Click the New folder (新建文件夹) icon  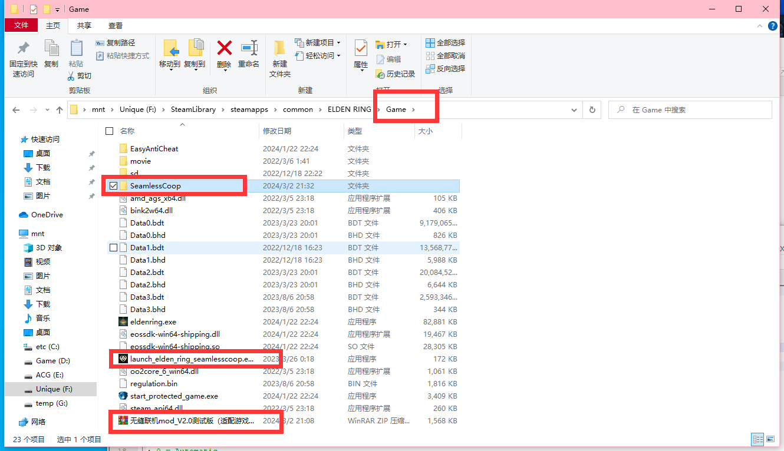(x=280, y=48)
